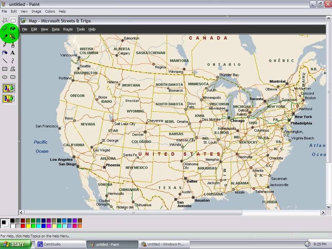Open Paint's View menu
This screenshot has width=332, height=249.
(24, 11)
